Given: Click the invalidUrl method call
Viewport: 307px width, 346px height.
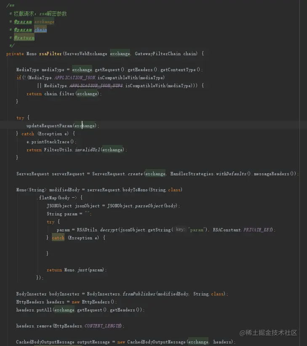Looking at the screenshot, I should (87, 150).
